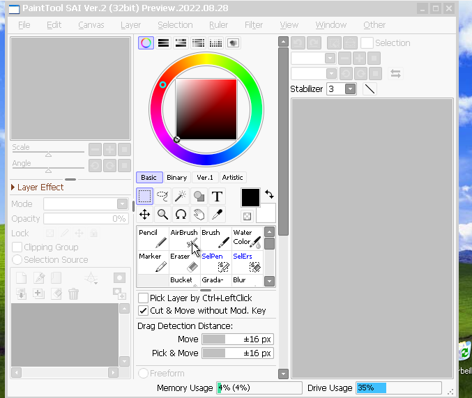Choose the Eraser tool
Image resolution: width=472 pixels, height=398 pixels.
[x=184, y=263]
